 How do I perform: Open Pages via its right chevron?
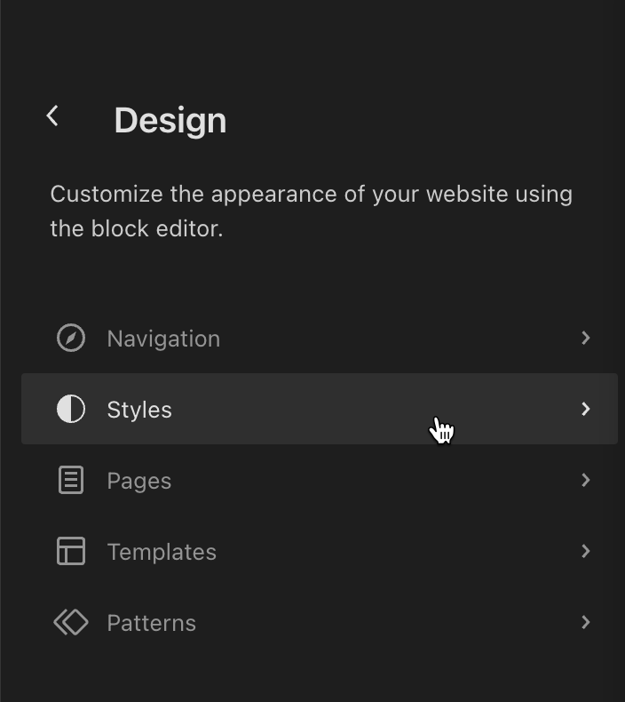click(585, 480)
